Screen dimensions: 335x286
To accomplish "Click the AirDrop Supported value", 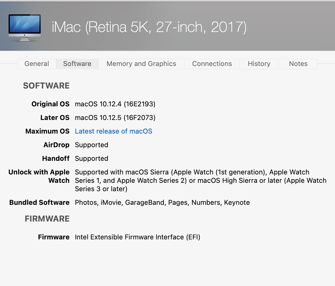I will (91, 145).
